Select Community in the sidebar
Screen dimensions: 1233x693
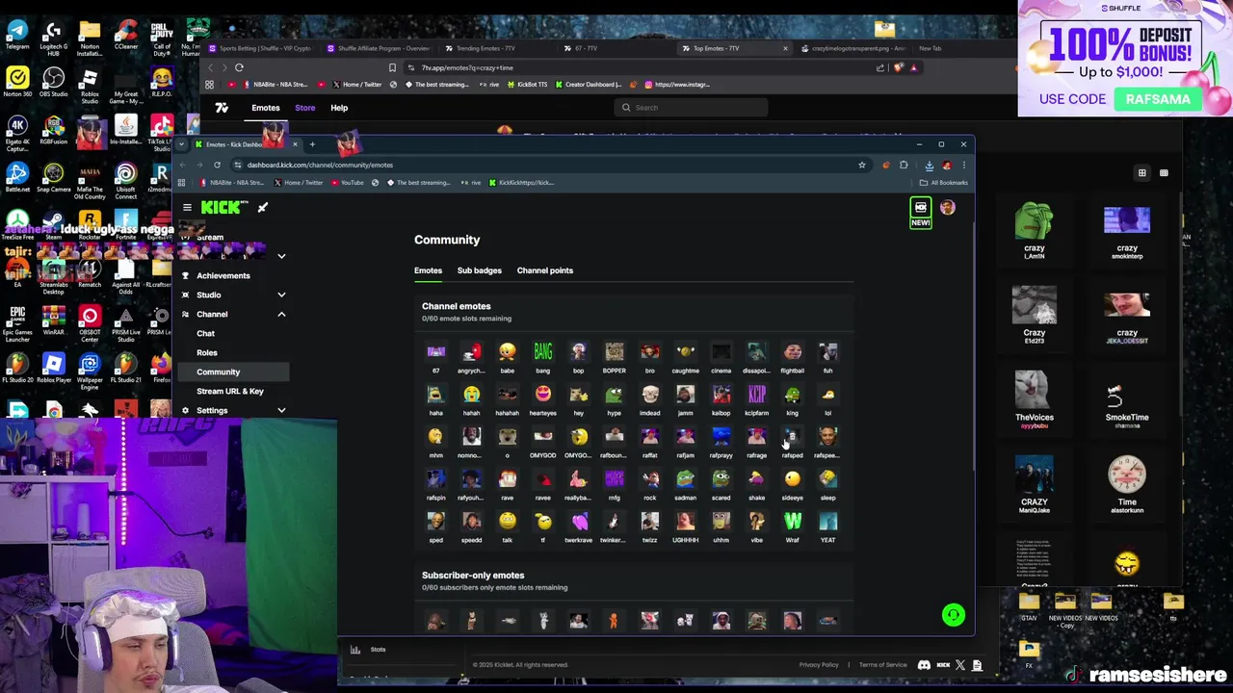tap(233, 372)
